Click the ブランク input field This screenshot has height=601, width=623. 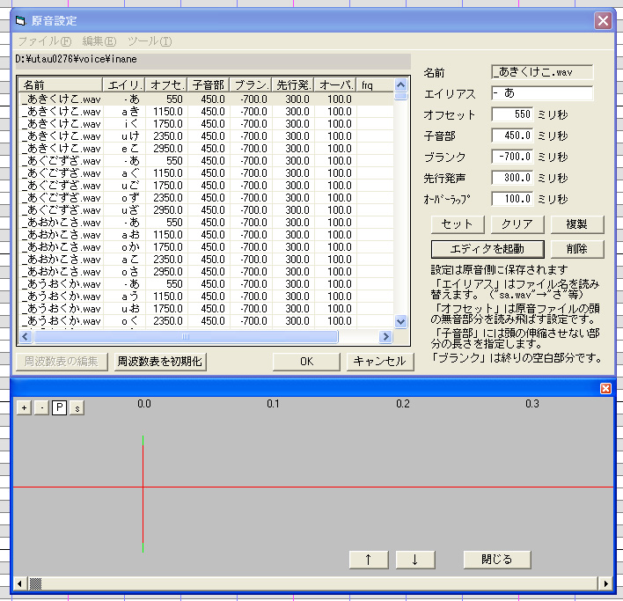click(512, 157)
